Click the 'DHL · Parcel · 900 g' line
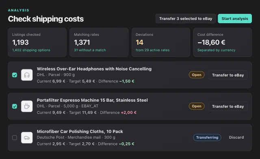 tap(56, 75)
